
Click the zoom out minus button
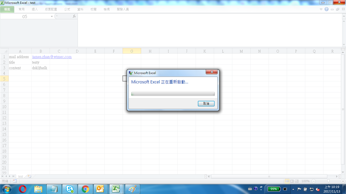[314, 181]
